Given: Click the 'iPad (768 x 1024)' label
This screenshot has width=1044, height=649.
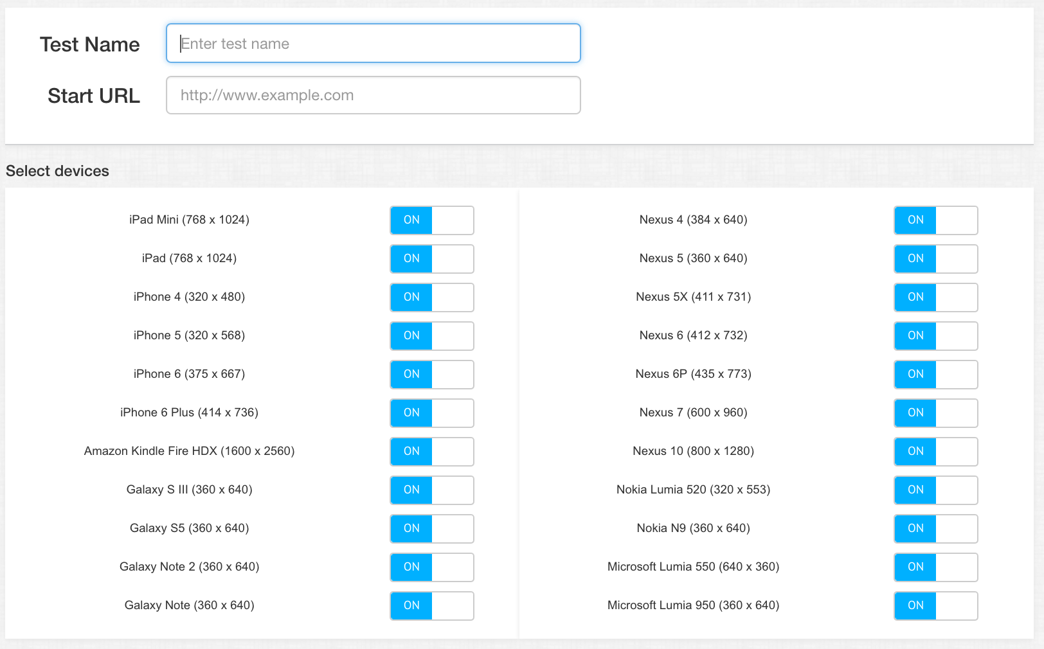Looking at the screenshot, I should click(189, 258).
